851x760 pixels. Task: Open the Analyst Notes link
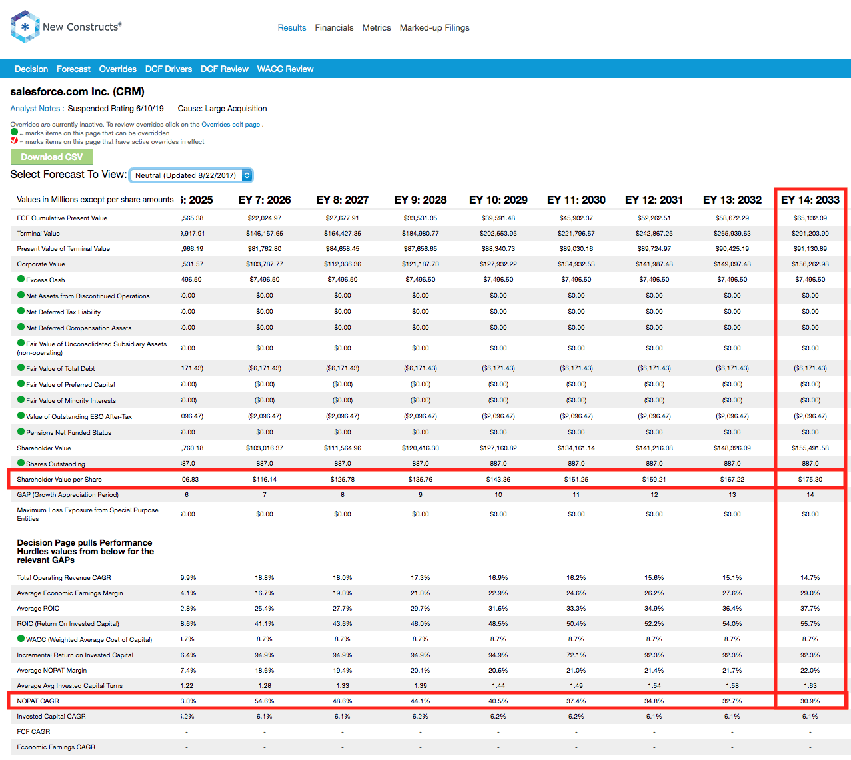pos(35,109)
